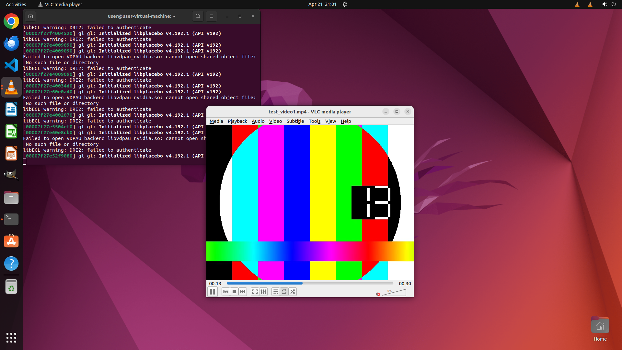622x350 pixels.
Task: Set volume with the volume slider
Action: point(394,293)
